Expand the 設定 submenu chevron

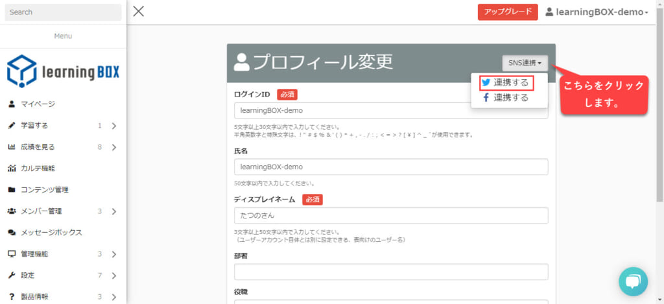click(x=113, y=275)
